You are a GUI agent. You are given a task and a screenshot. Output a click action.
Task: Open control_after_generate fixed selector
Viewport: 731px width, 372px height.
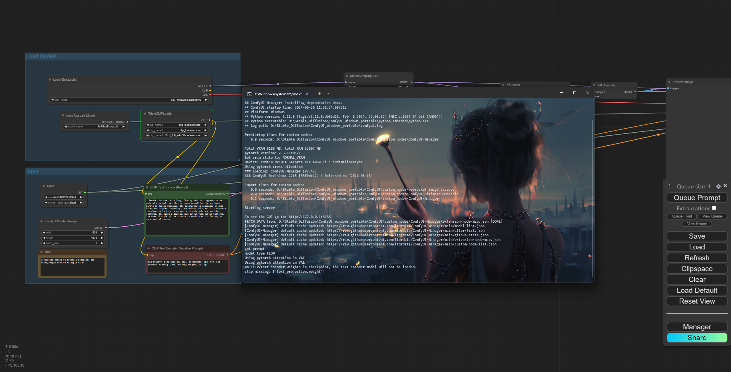(63, 202)
